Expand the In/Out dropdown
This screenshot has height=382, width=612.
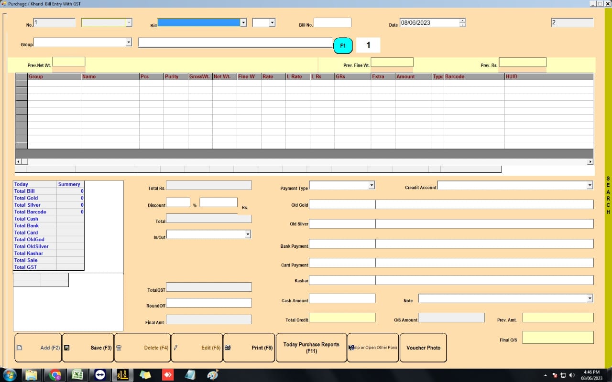[248, 234]
